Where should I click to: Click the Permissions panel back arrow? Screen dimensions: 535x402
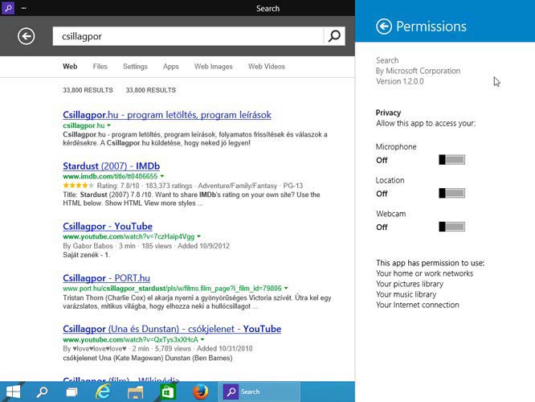[x=384, y=27]
